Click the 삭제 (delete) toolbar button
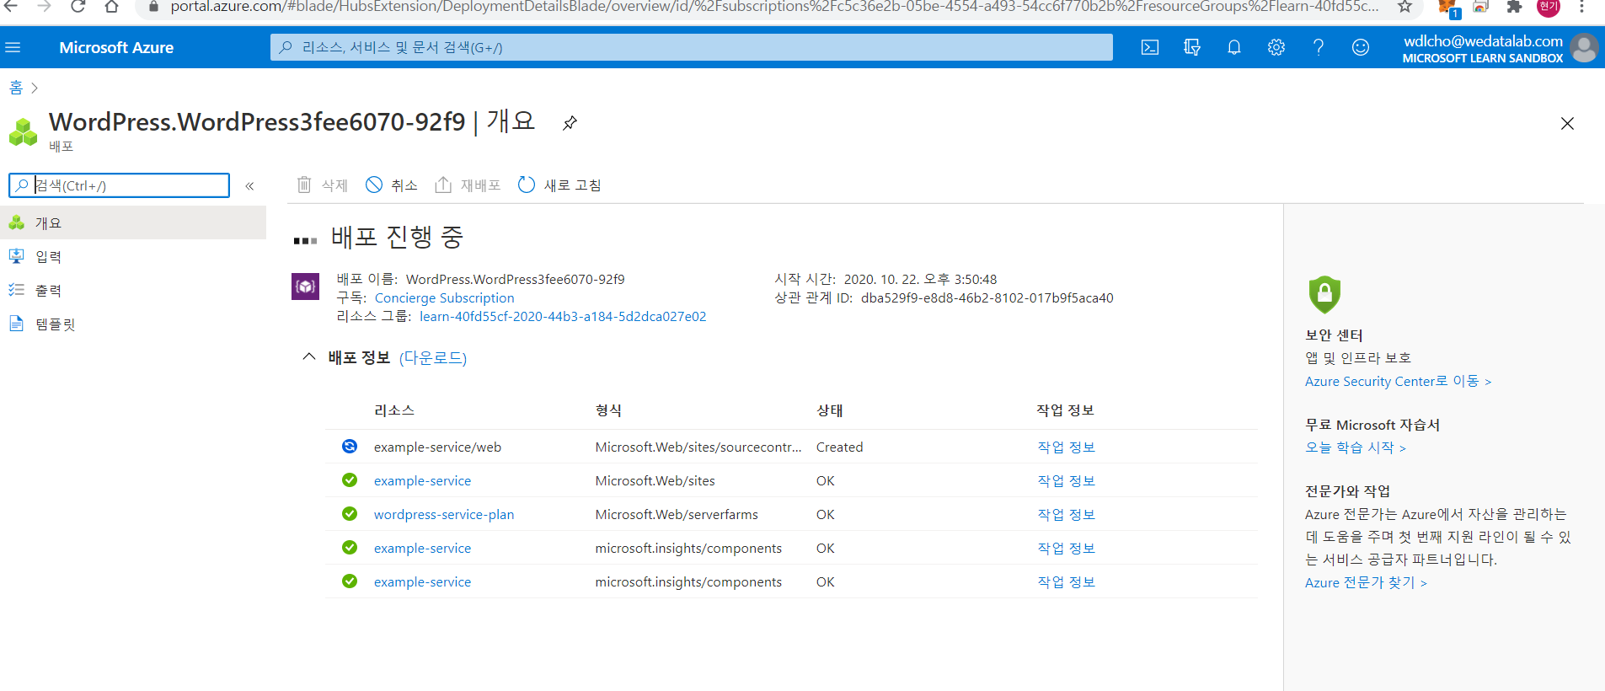The image size is (1605, 691). point(322,185)
